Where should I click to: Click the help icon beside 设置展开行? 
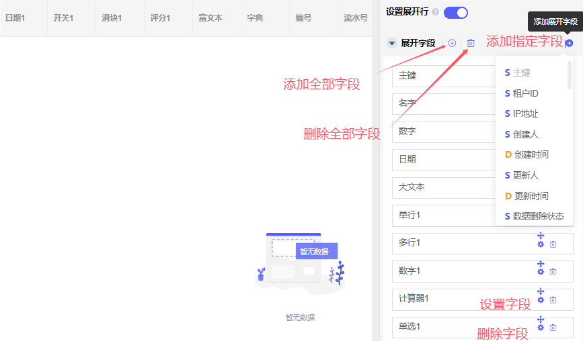436,12
